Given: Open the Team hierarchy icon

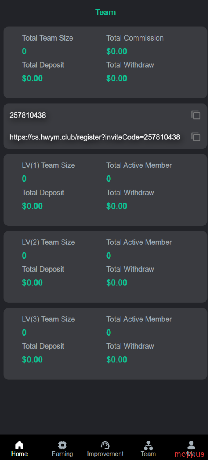Looking at the screenshot, I should tap(148, 445).
